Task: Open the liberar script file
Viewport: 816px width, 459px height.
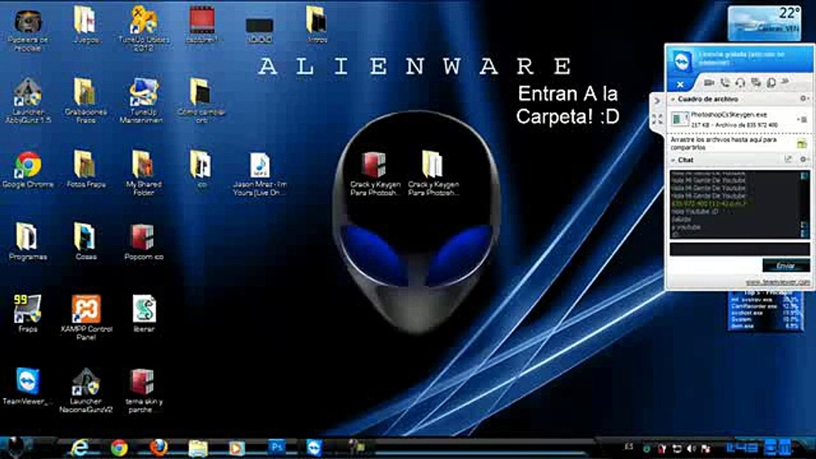Action: pyautogui.click(x=144, y=314)
